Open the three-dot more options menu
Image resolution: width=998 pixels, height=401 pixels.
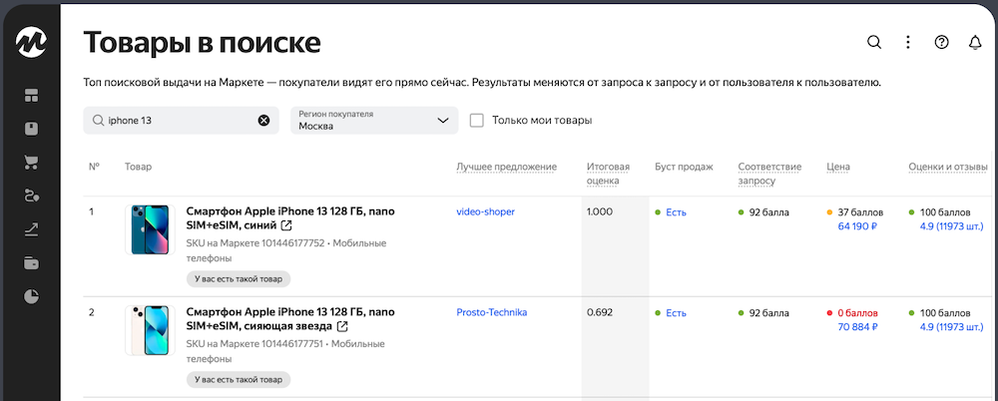click(x=907, y=42)
